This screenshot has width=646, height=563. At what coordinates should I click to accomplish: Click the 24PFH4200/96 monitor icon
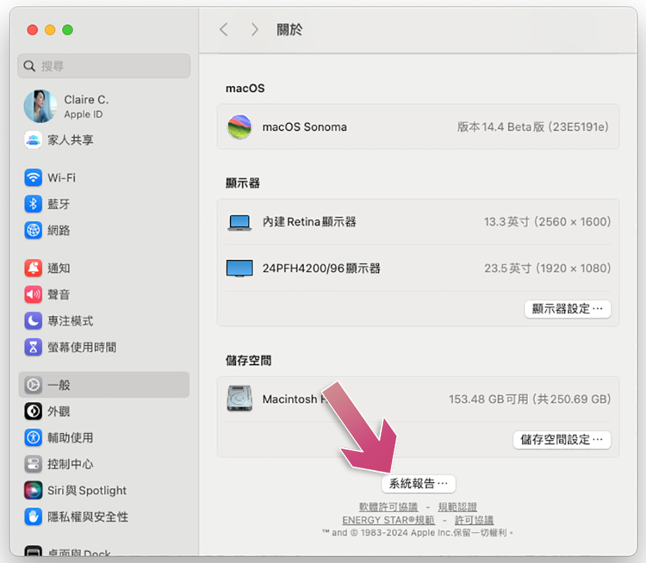(240, 268)
